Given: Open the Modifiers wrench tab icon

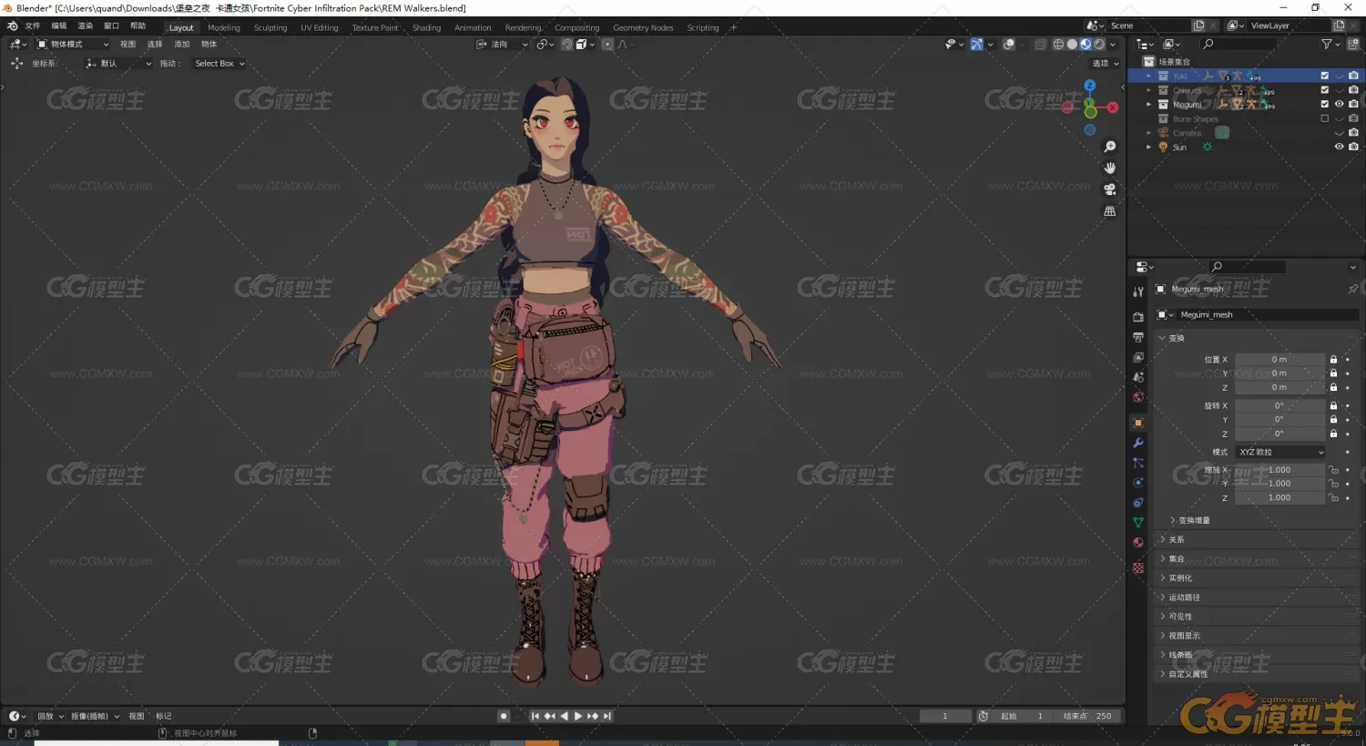Looking at the screenshot, I should (x=1138, y=443).
